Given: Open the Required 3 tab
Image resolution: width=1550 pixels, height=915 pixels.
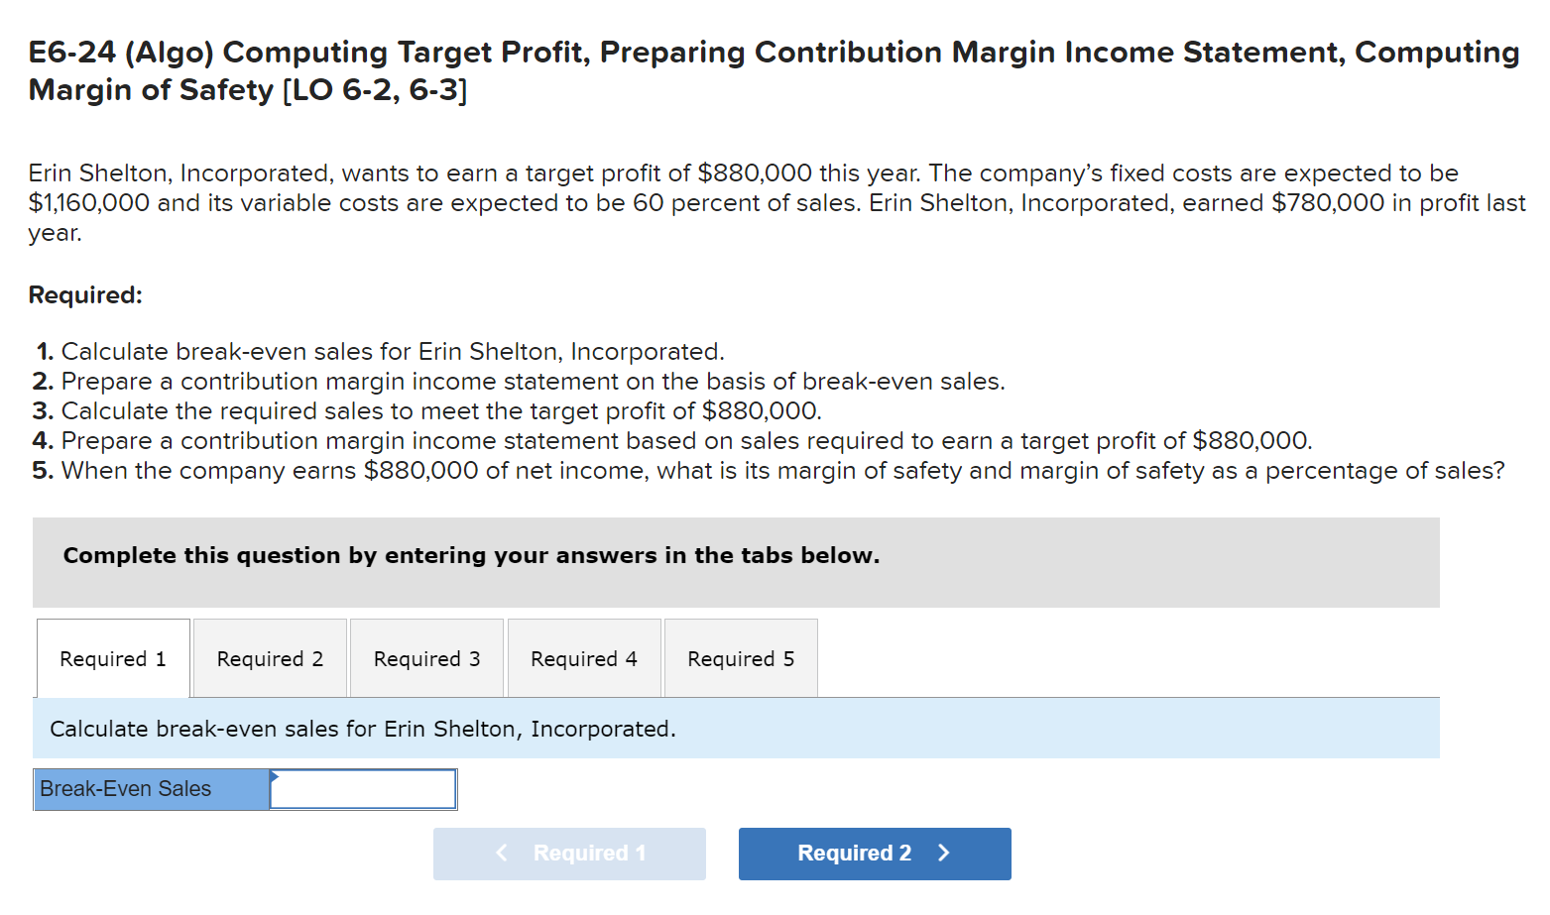Looking at the screenshot, I should click(x=425, y=658).
